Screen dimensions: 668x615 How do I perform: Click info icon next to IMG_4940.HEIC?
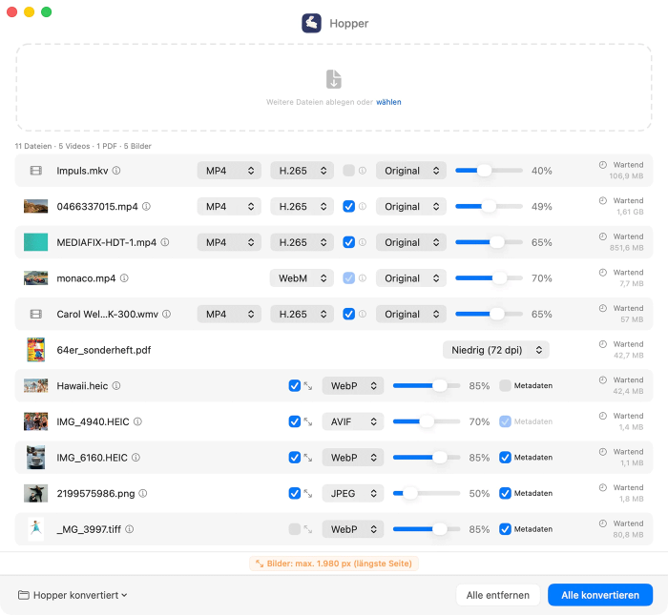click(137, 421)
